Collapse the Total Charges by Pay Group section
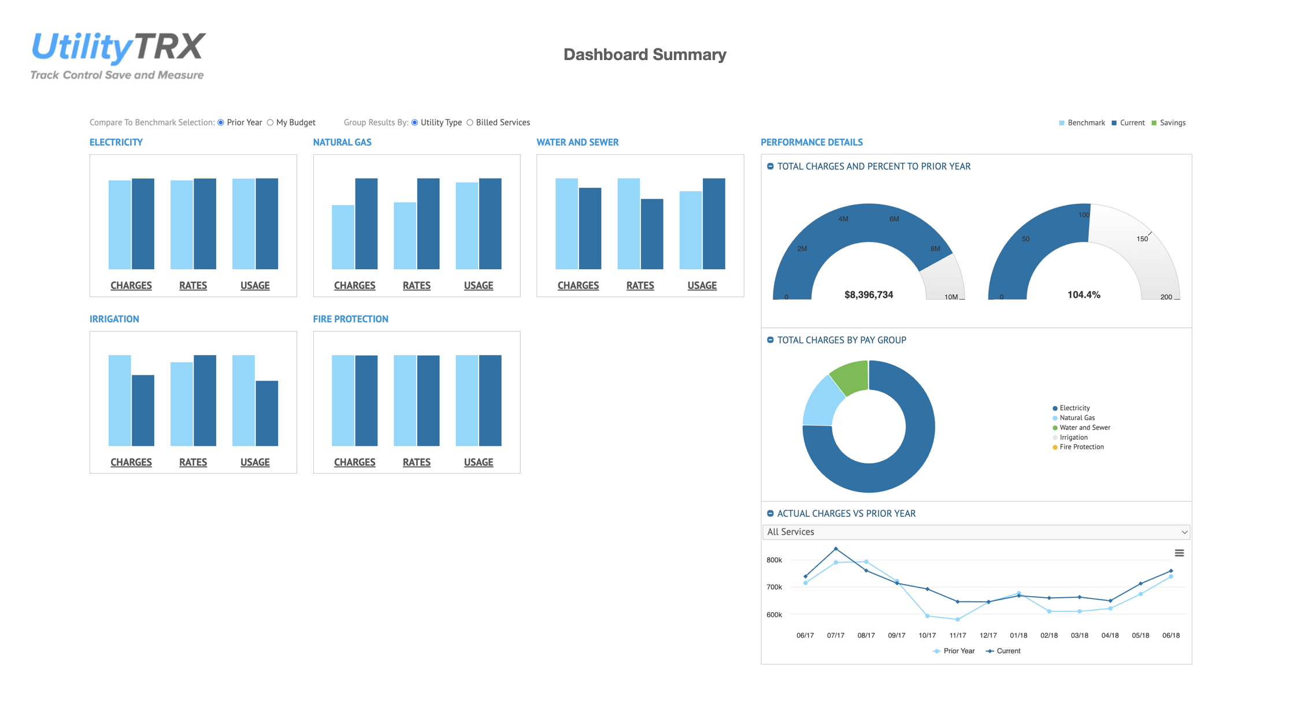1290x722 pixels. coord(770,340)
